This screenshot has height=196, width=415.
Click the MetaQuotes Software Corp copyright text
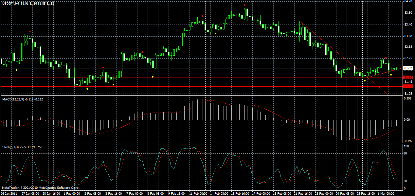coord(41,188)
